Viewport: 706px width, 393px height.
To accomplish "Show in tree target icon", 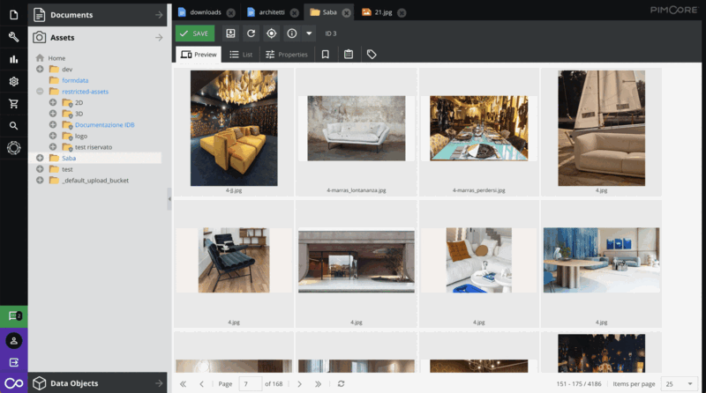I will (x=271, y=33).
